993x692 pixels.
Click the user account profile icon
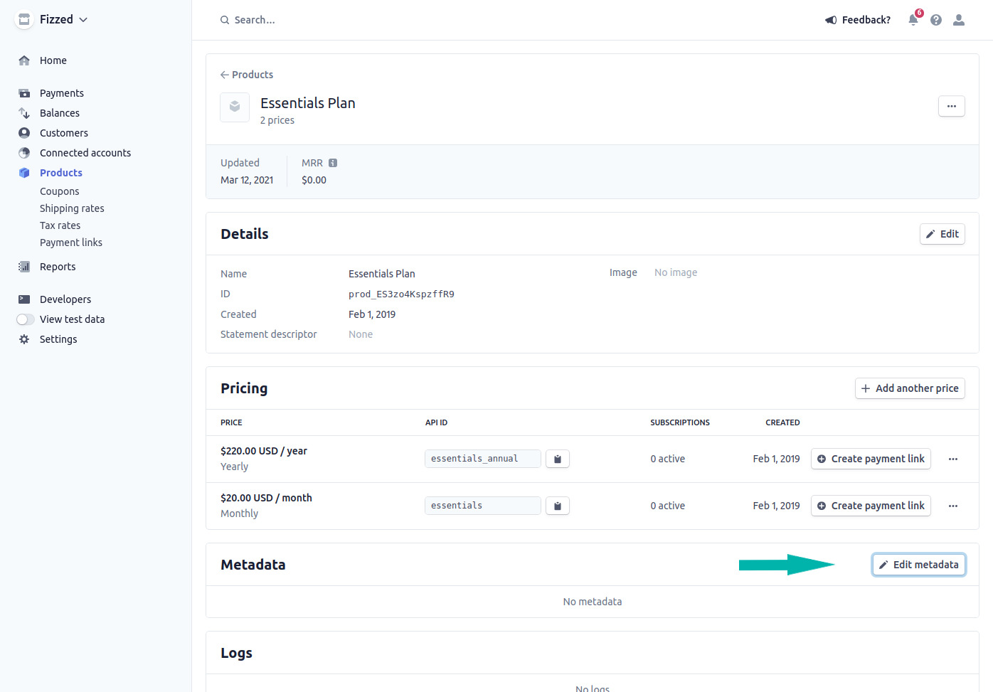[x=959, y=20]
